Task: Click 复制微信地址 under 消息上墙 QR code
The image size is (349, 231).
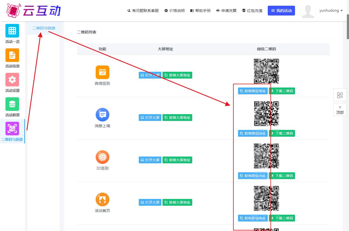Action: [x=253, y=133]
